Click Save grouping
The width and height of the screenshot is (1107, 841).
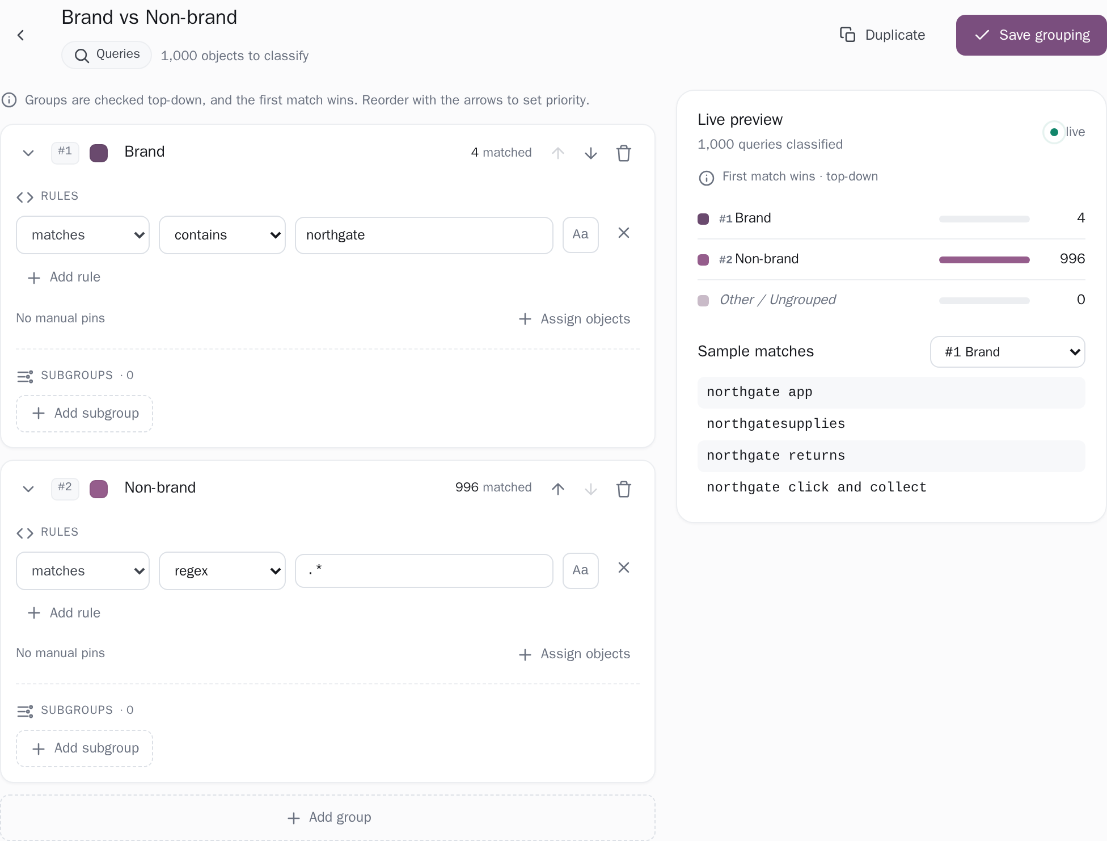pos(1032,35)
